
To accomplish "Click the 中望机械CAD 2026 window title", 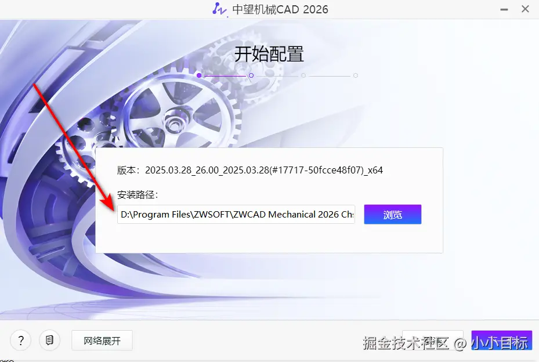I will click(x=280, y=9).
